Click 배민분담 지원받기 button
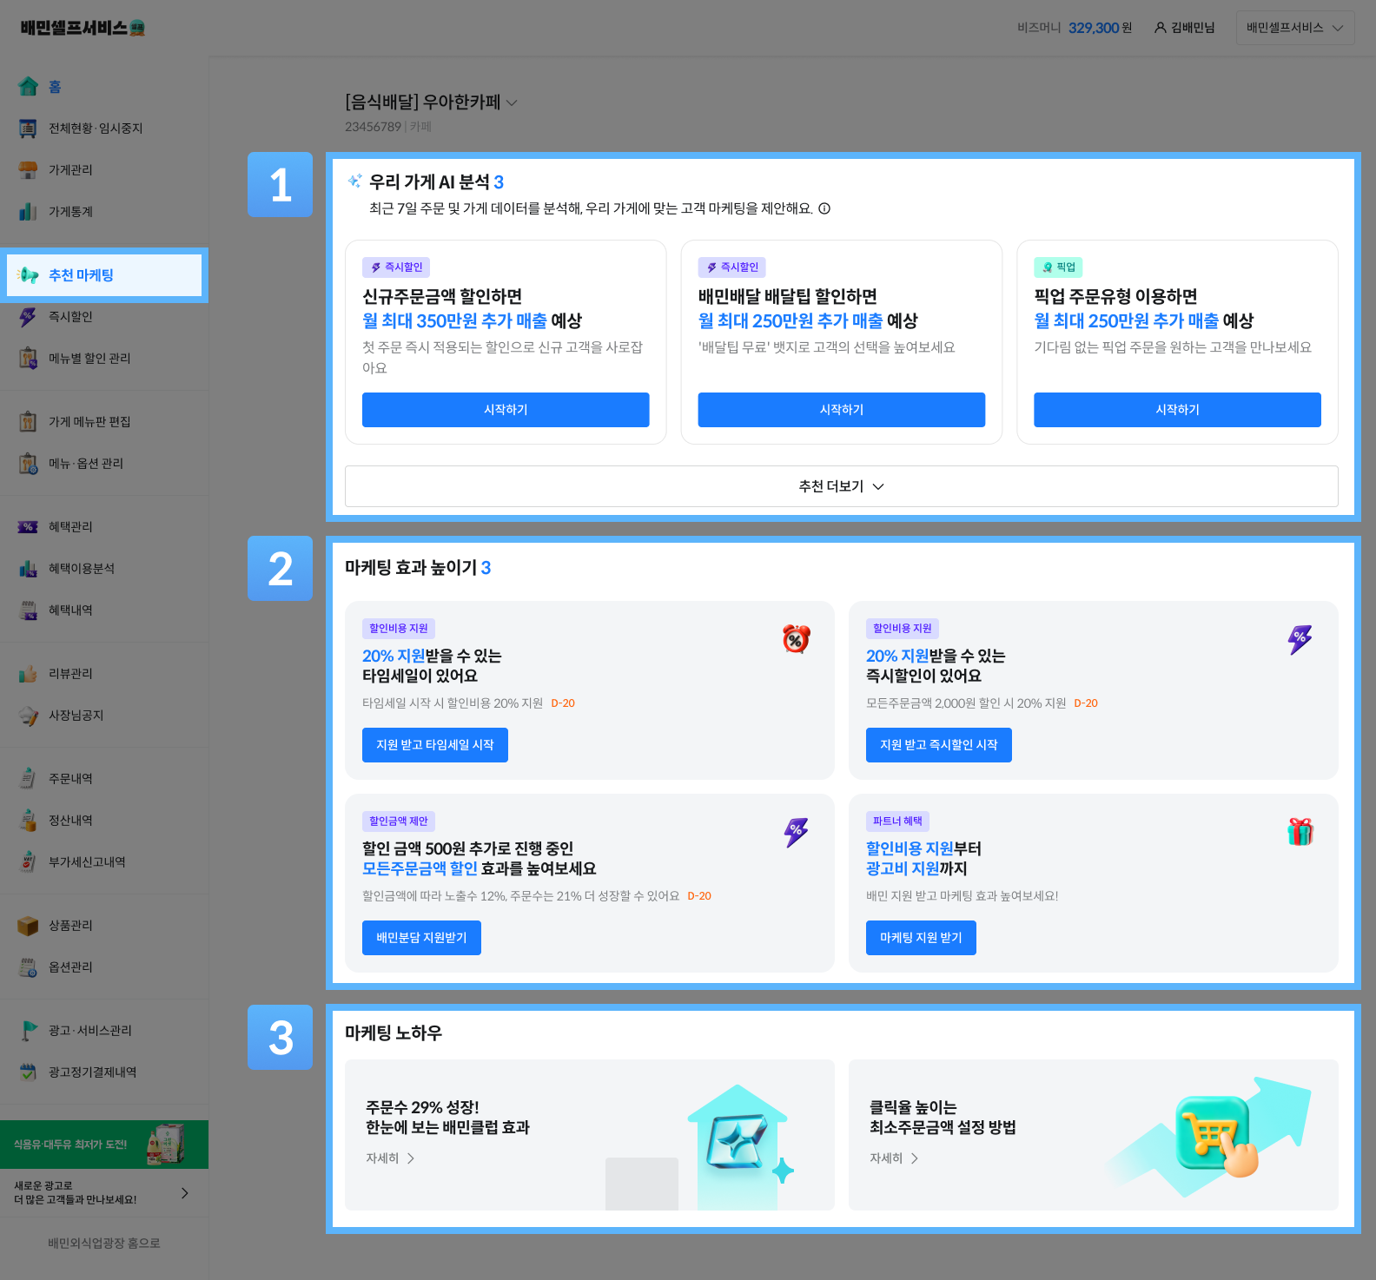1376x1280 pixels. [421, 938]
